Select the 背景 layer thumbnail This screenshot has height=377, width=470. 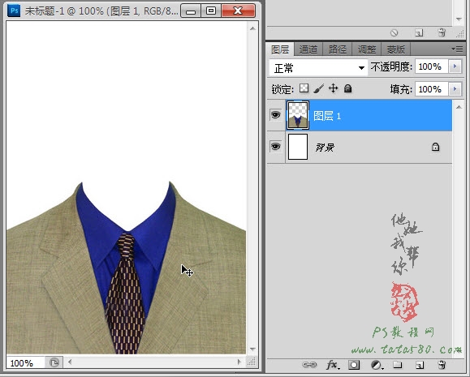coord(298,147)
